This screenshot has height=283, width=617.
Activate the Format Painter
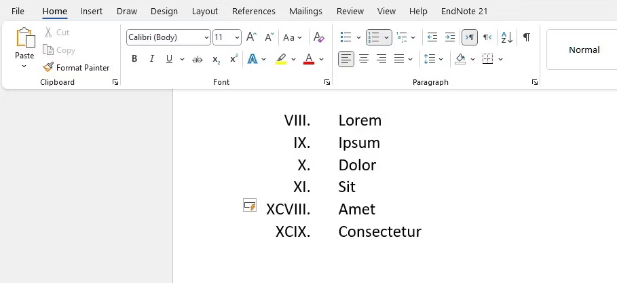coord(76,68)
